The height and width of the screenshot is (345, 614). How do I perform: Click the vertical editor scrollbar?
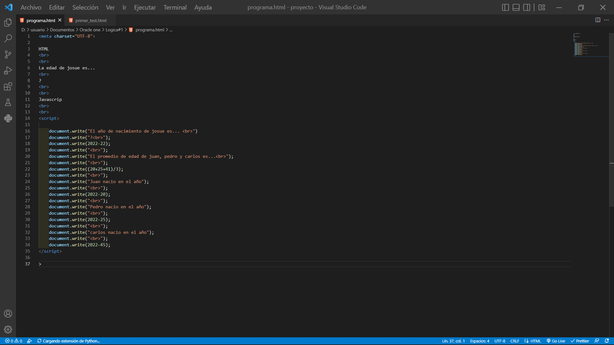[611, 120]
